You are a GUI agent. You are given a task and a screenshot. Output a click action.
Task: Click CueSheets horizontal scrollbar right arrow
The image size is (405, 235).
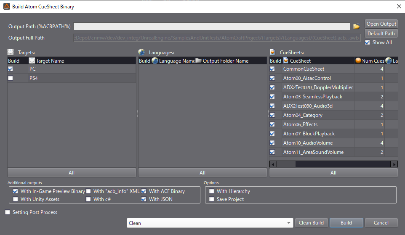tap(394, 164)
